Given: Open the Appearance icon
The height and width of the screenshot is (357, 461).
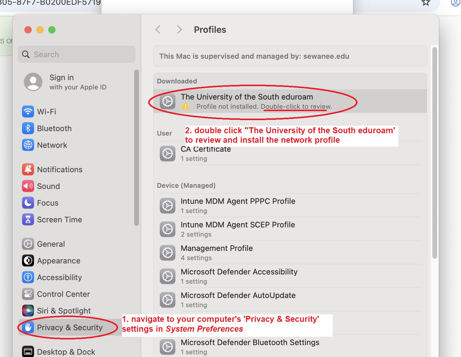Looking at the screenshot, I should tap(28, 261).
